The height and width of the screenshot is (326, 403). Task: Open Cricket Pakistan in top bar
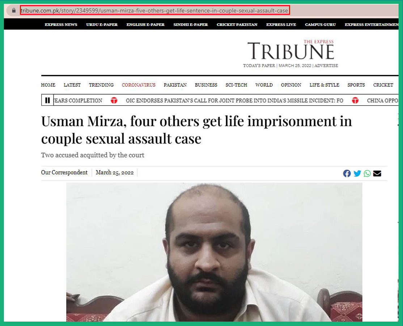click(237, 25)
